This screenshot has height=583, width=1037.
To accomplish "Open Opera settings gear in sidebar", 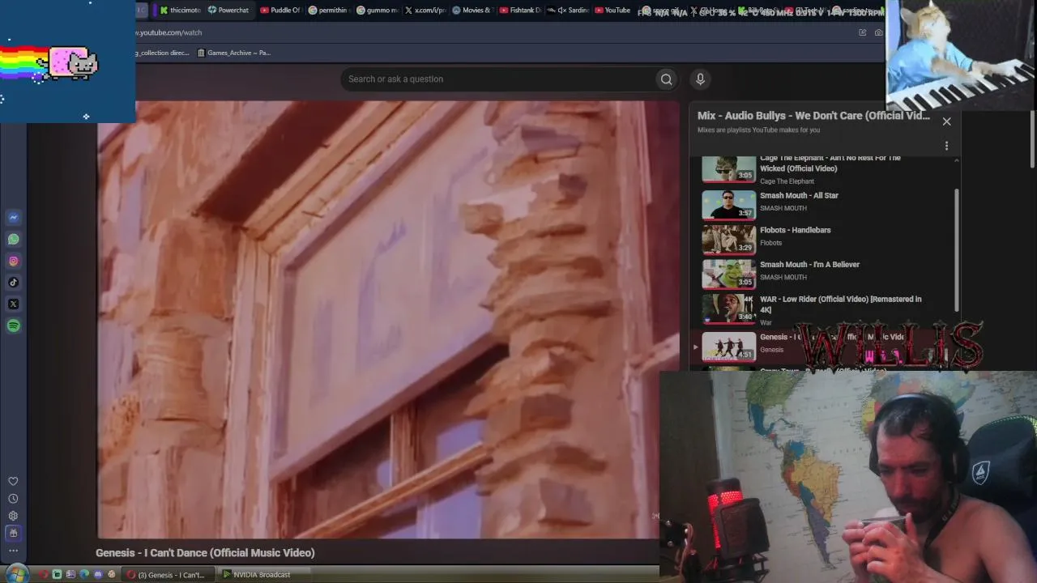I will 13,516.
